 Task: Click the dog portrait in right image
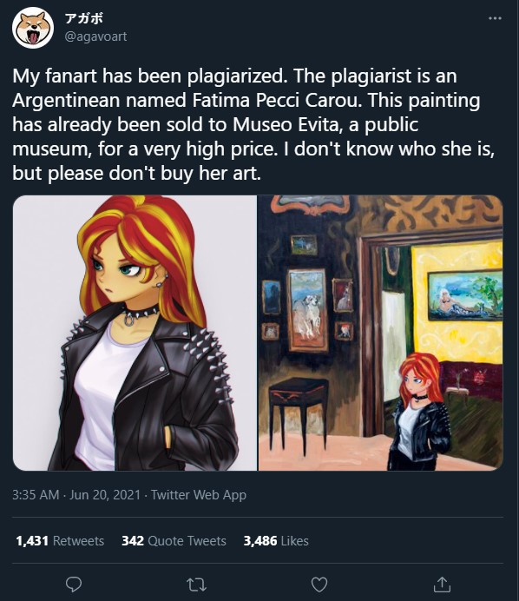click(x=307, y=310)
